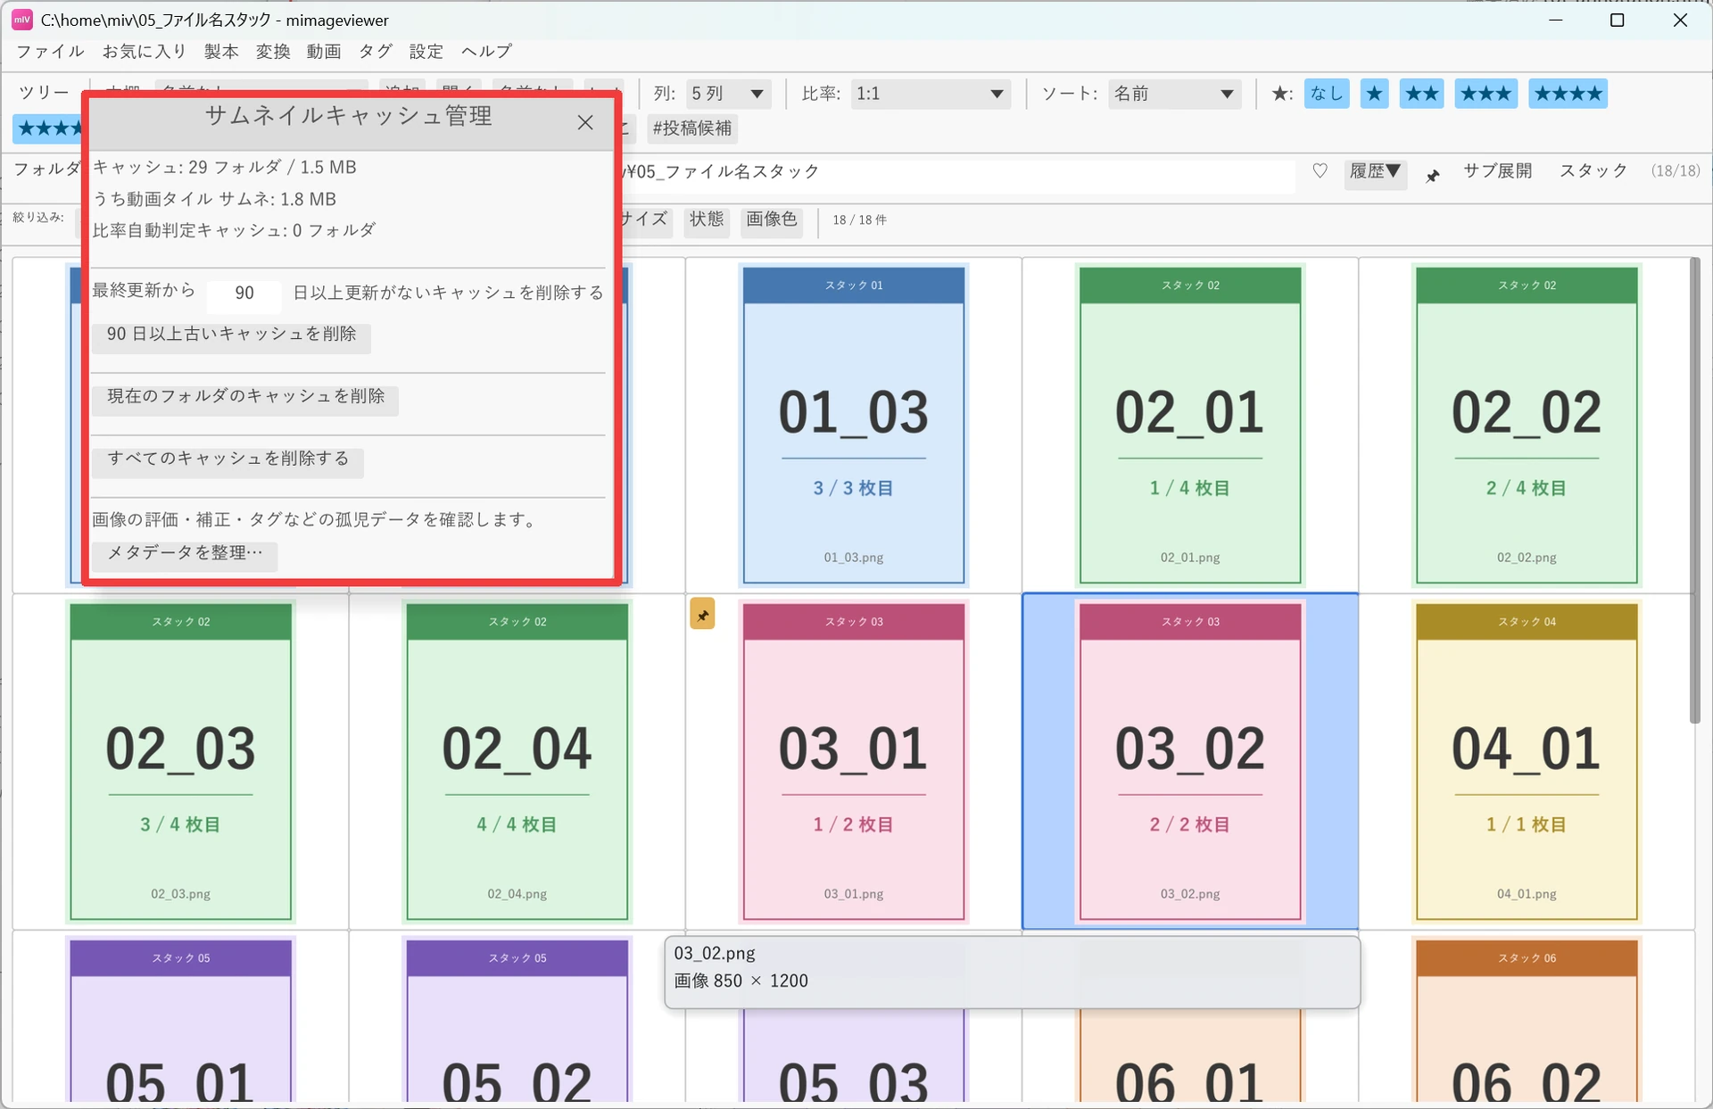Toggle the ツリー panel
The height and width of the screenshot is (1109, 1713).
point(44,93)
